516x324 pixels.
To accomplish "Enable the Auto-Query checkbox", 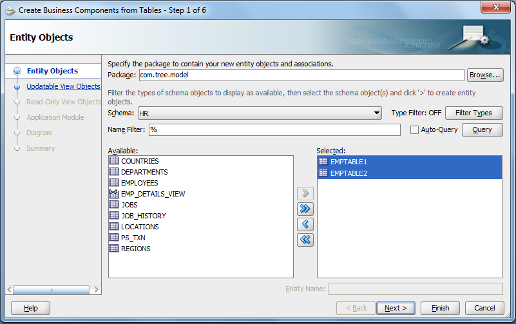I will 414,129.
